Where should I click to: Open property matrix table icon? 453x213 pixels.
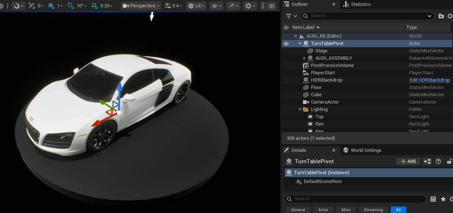tap(433, 199)
